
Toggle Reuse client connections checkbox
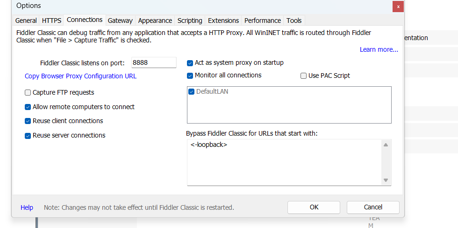(x=28, y=121)
